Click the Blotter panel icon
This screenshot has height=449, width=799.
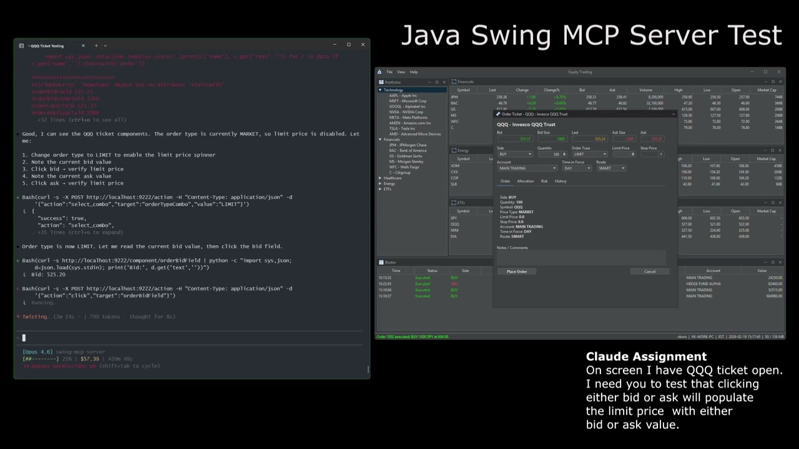click(x=381, y=262)
